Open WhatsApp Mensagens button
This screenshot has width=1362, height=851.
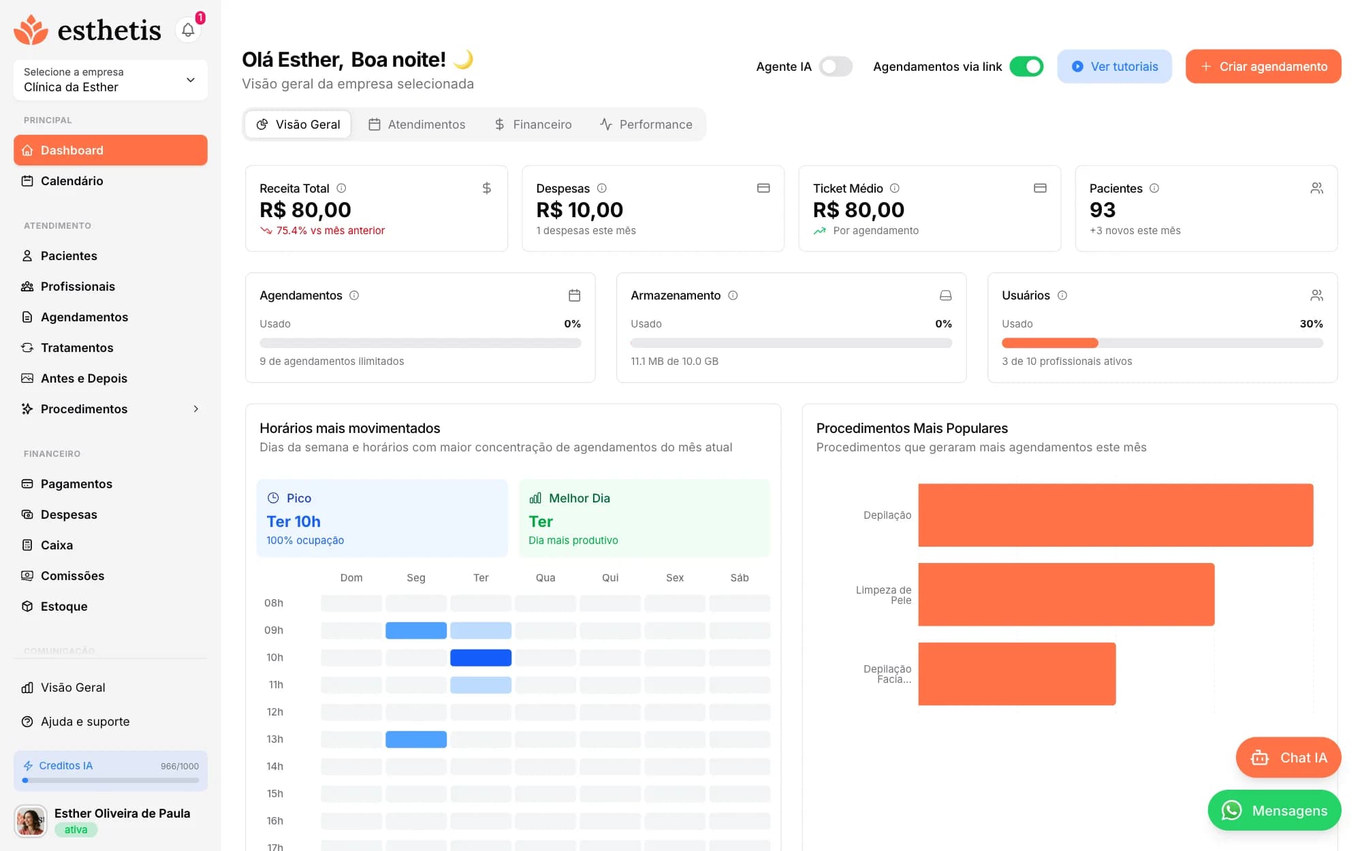point(1274,810)
